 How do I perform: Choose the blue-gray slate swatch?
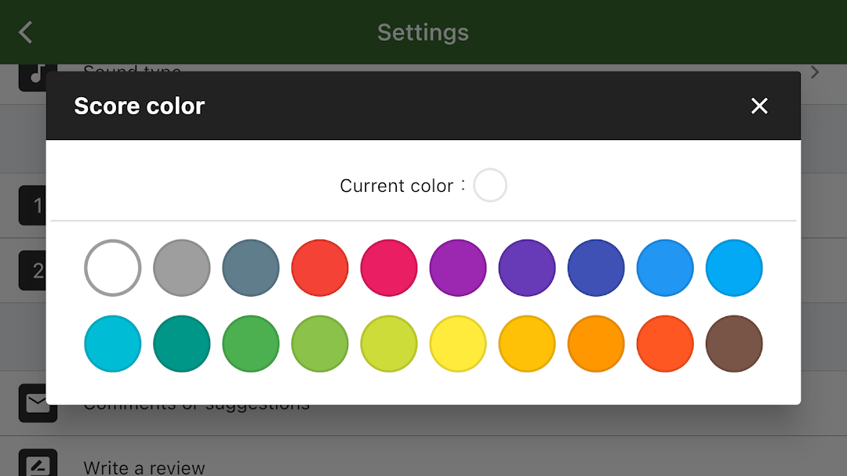(251, 268)
